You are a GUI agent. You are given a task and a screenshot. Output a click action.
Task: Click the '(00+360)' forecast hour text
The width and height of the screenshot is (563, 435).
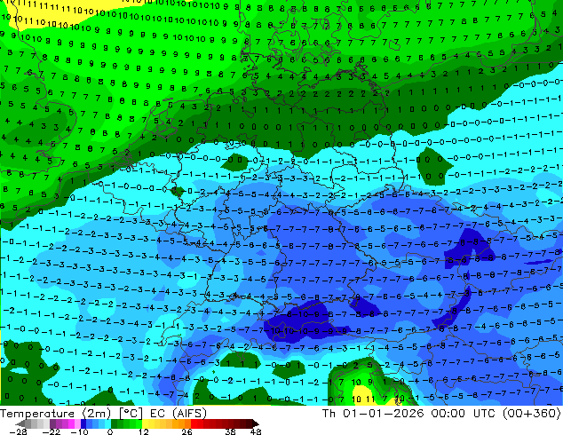click(x=531, y=414)
